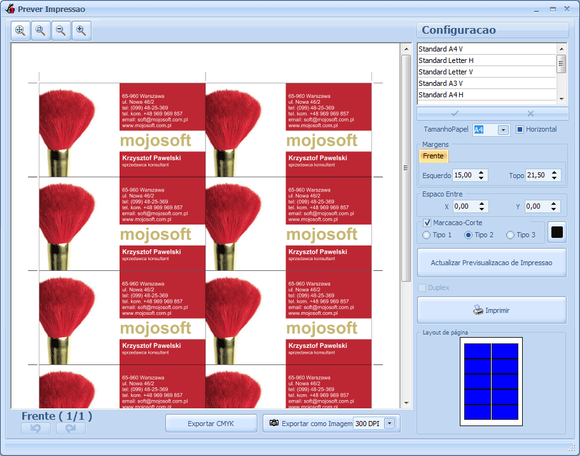
Task: Uncheck the Marcacao-Corte checkbox
Action: point(427,223)
